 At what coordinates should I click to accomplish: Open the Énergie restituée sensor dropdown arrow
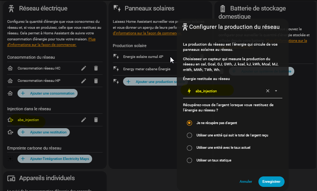pyautogui.click(x=276, y=91)
